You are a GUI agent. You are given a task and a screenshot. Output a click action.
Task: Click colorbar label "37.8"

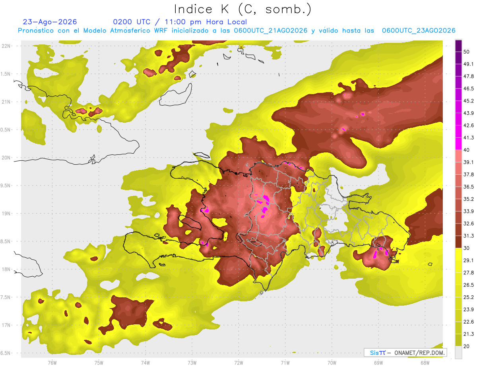coord(469,174)
